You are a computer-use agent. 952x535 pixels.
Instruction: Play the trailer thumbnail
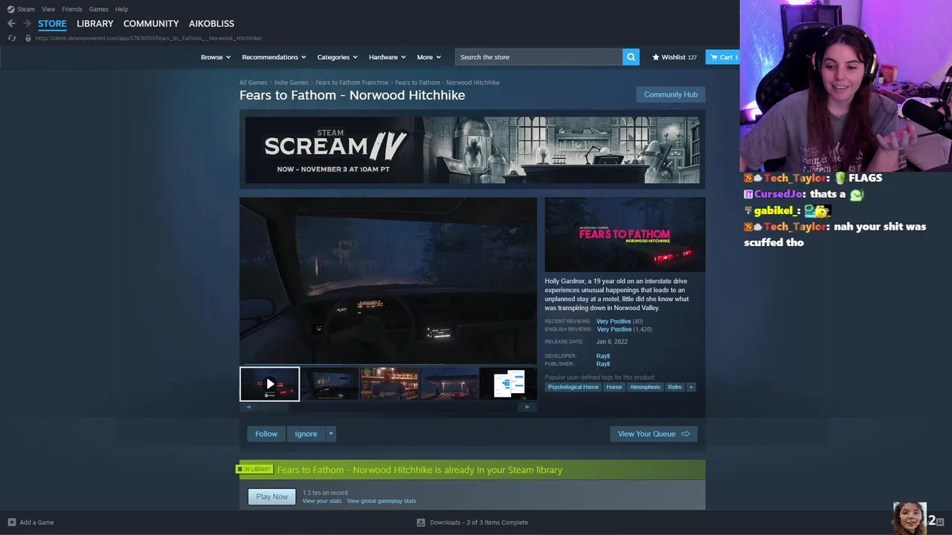(269, 384)
